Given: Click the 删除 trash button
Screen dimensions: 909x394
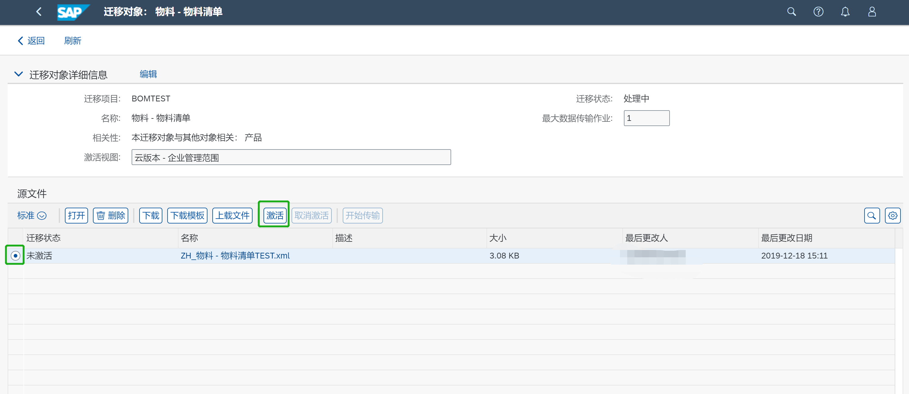Looking at the screenshot, I should [111, 216].
